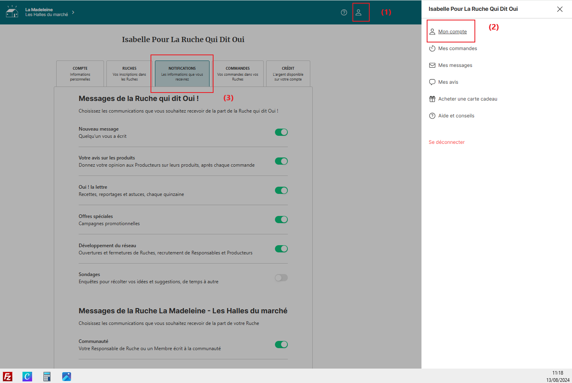
Task: Click the 'Enquêtes pour récolter vos idées' text
Action: point(149,282)
